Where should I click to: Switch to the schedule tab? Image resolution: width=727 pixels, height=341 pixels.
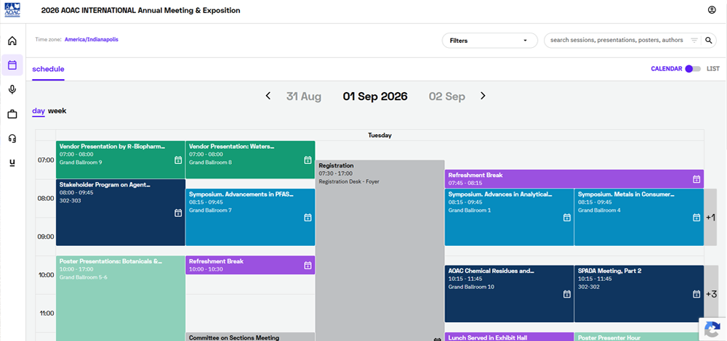(48, 70)
